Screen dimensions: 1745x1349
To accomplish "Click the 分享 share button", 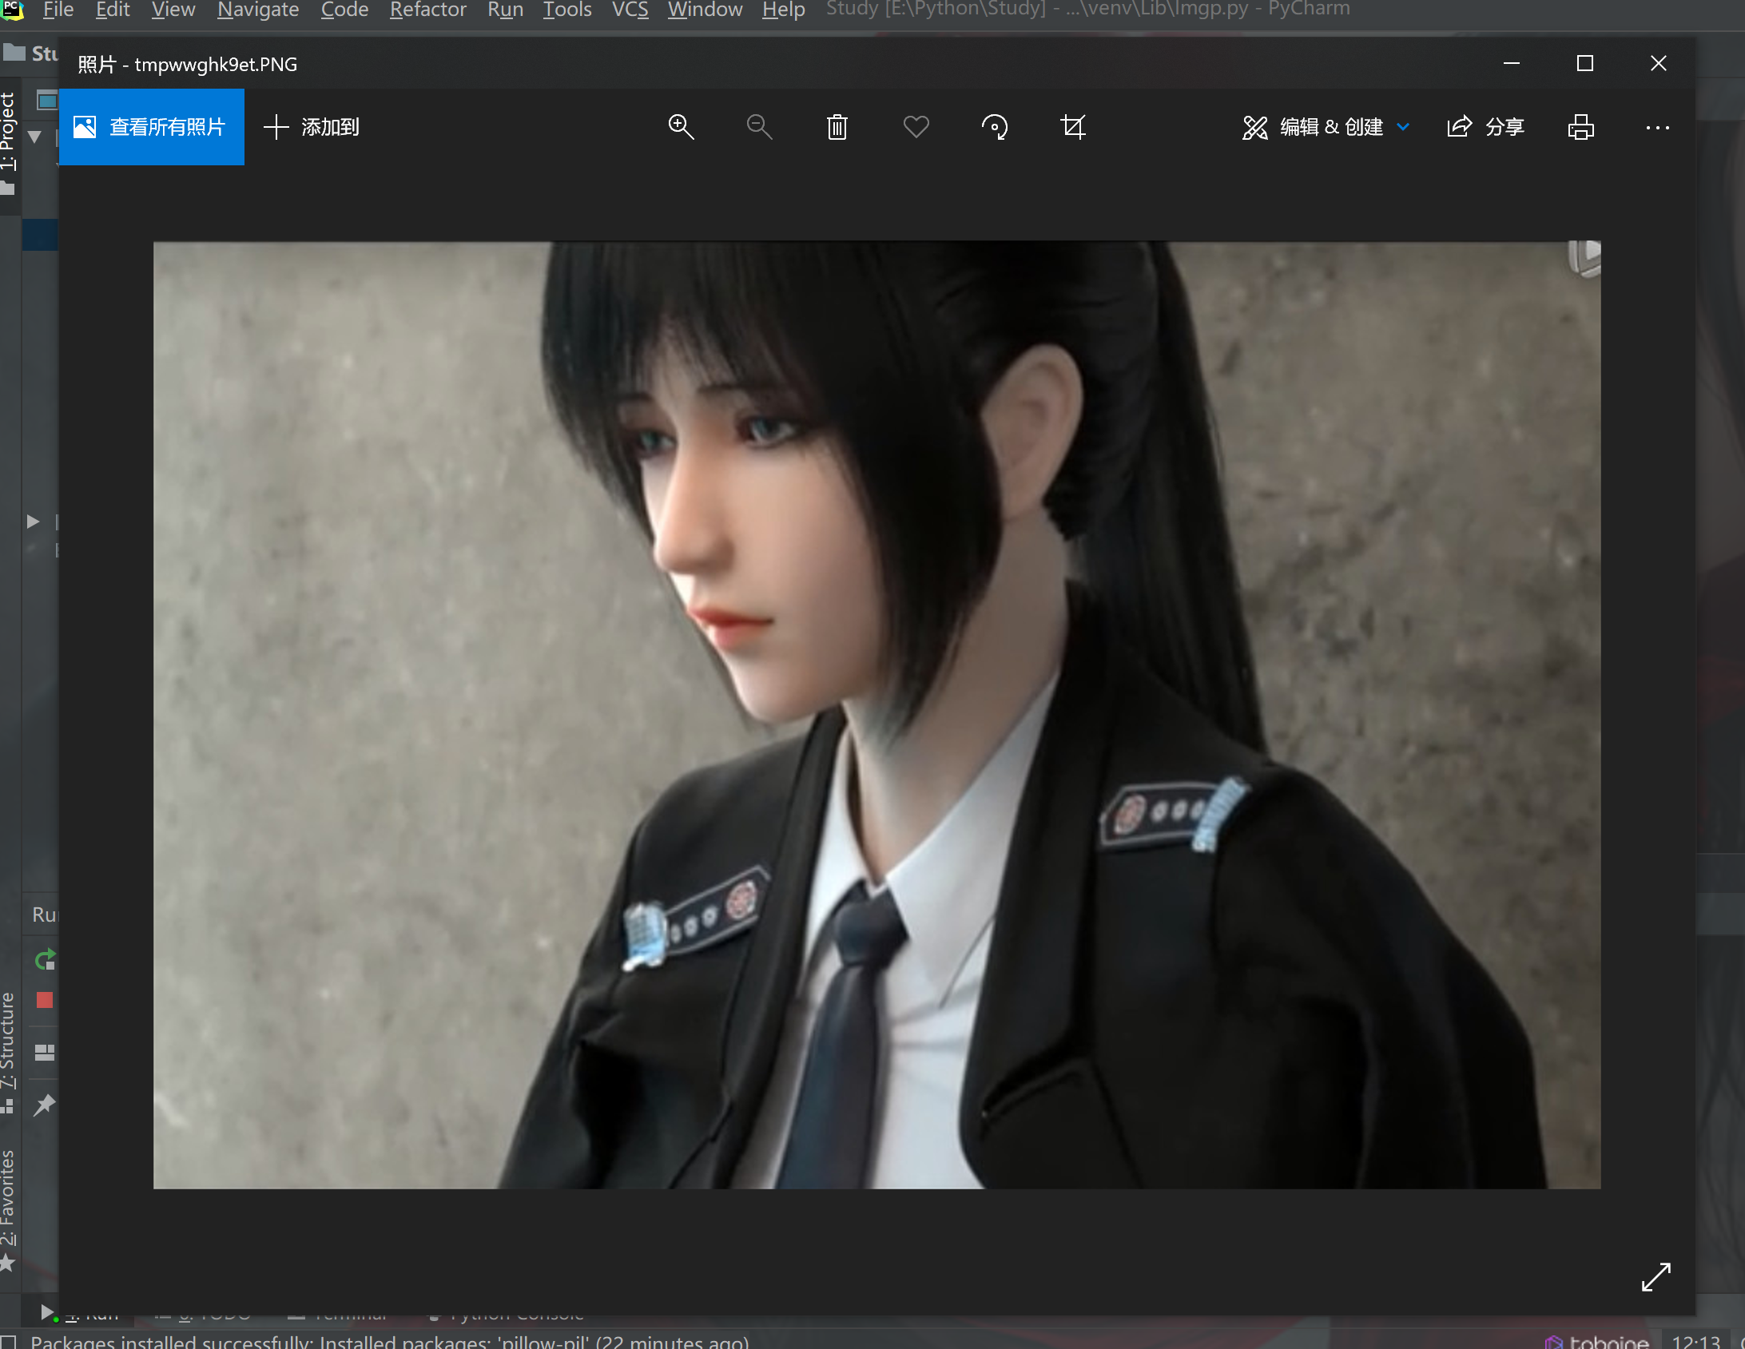I will [x=1485, y=127].
